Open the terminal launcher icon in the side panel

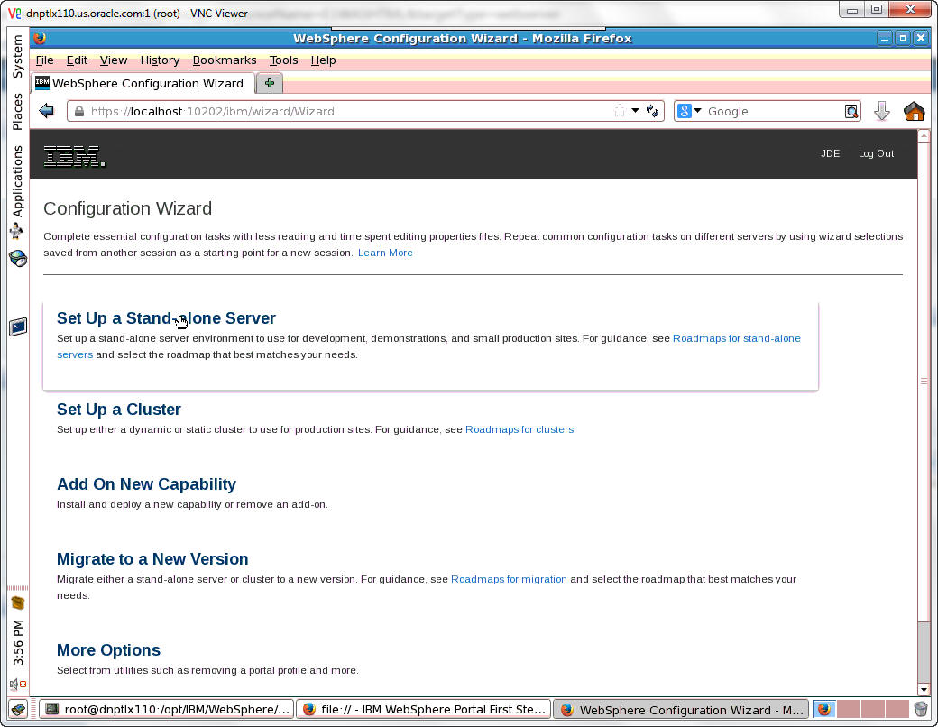[18, 327]
